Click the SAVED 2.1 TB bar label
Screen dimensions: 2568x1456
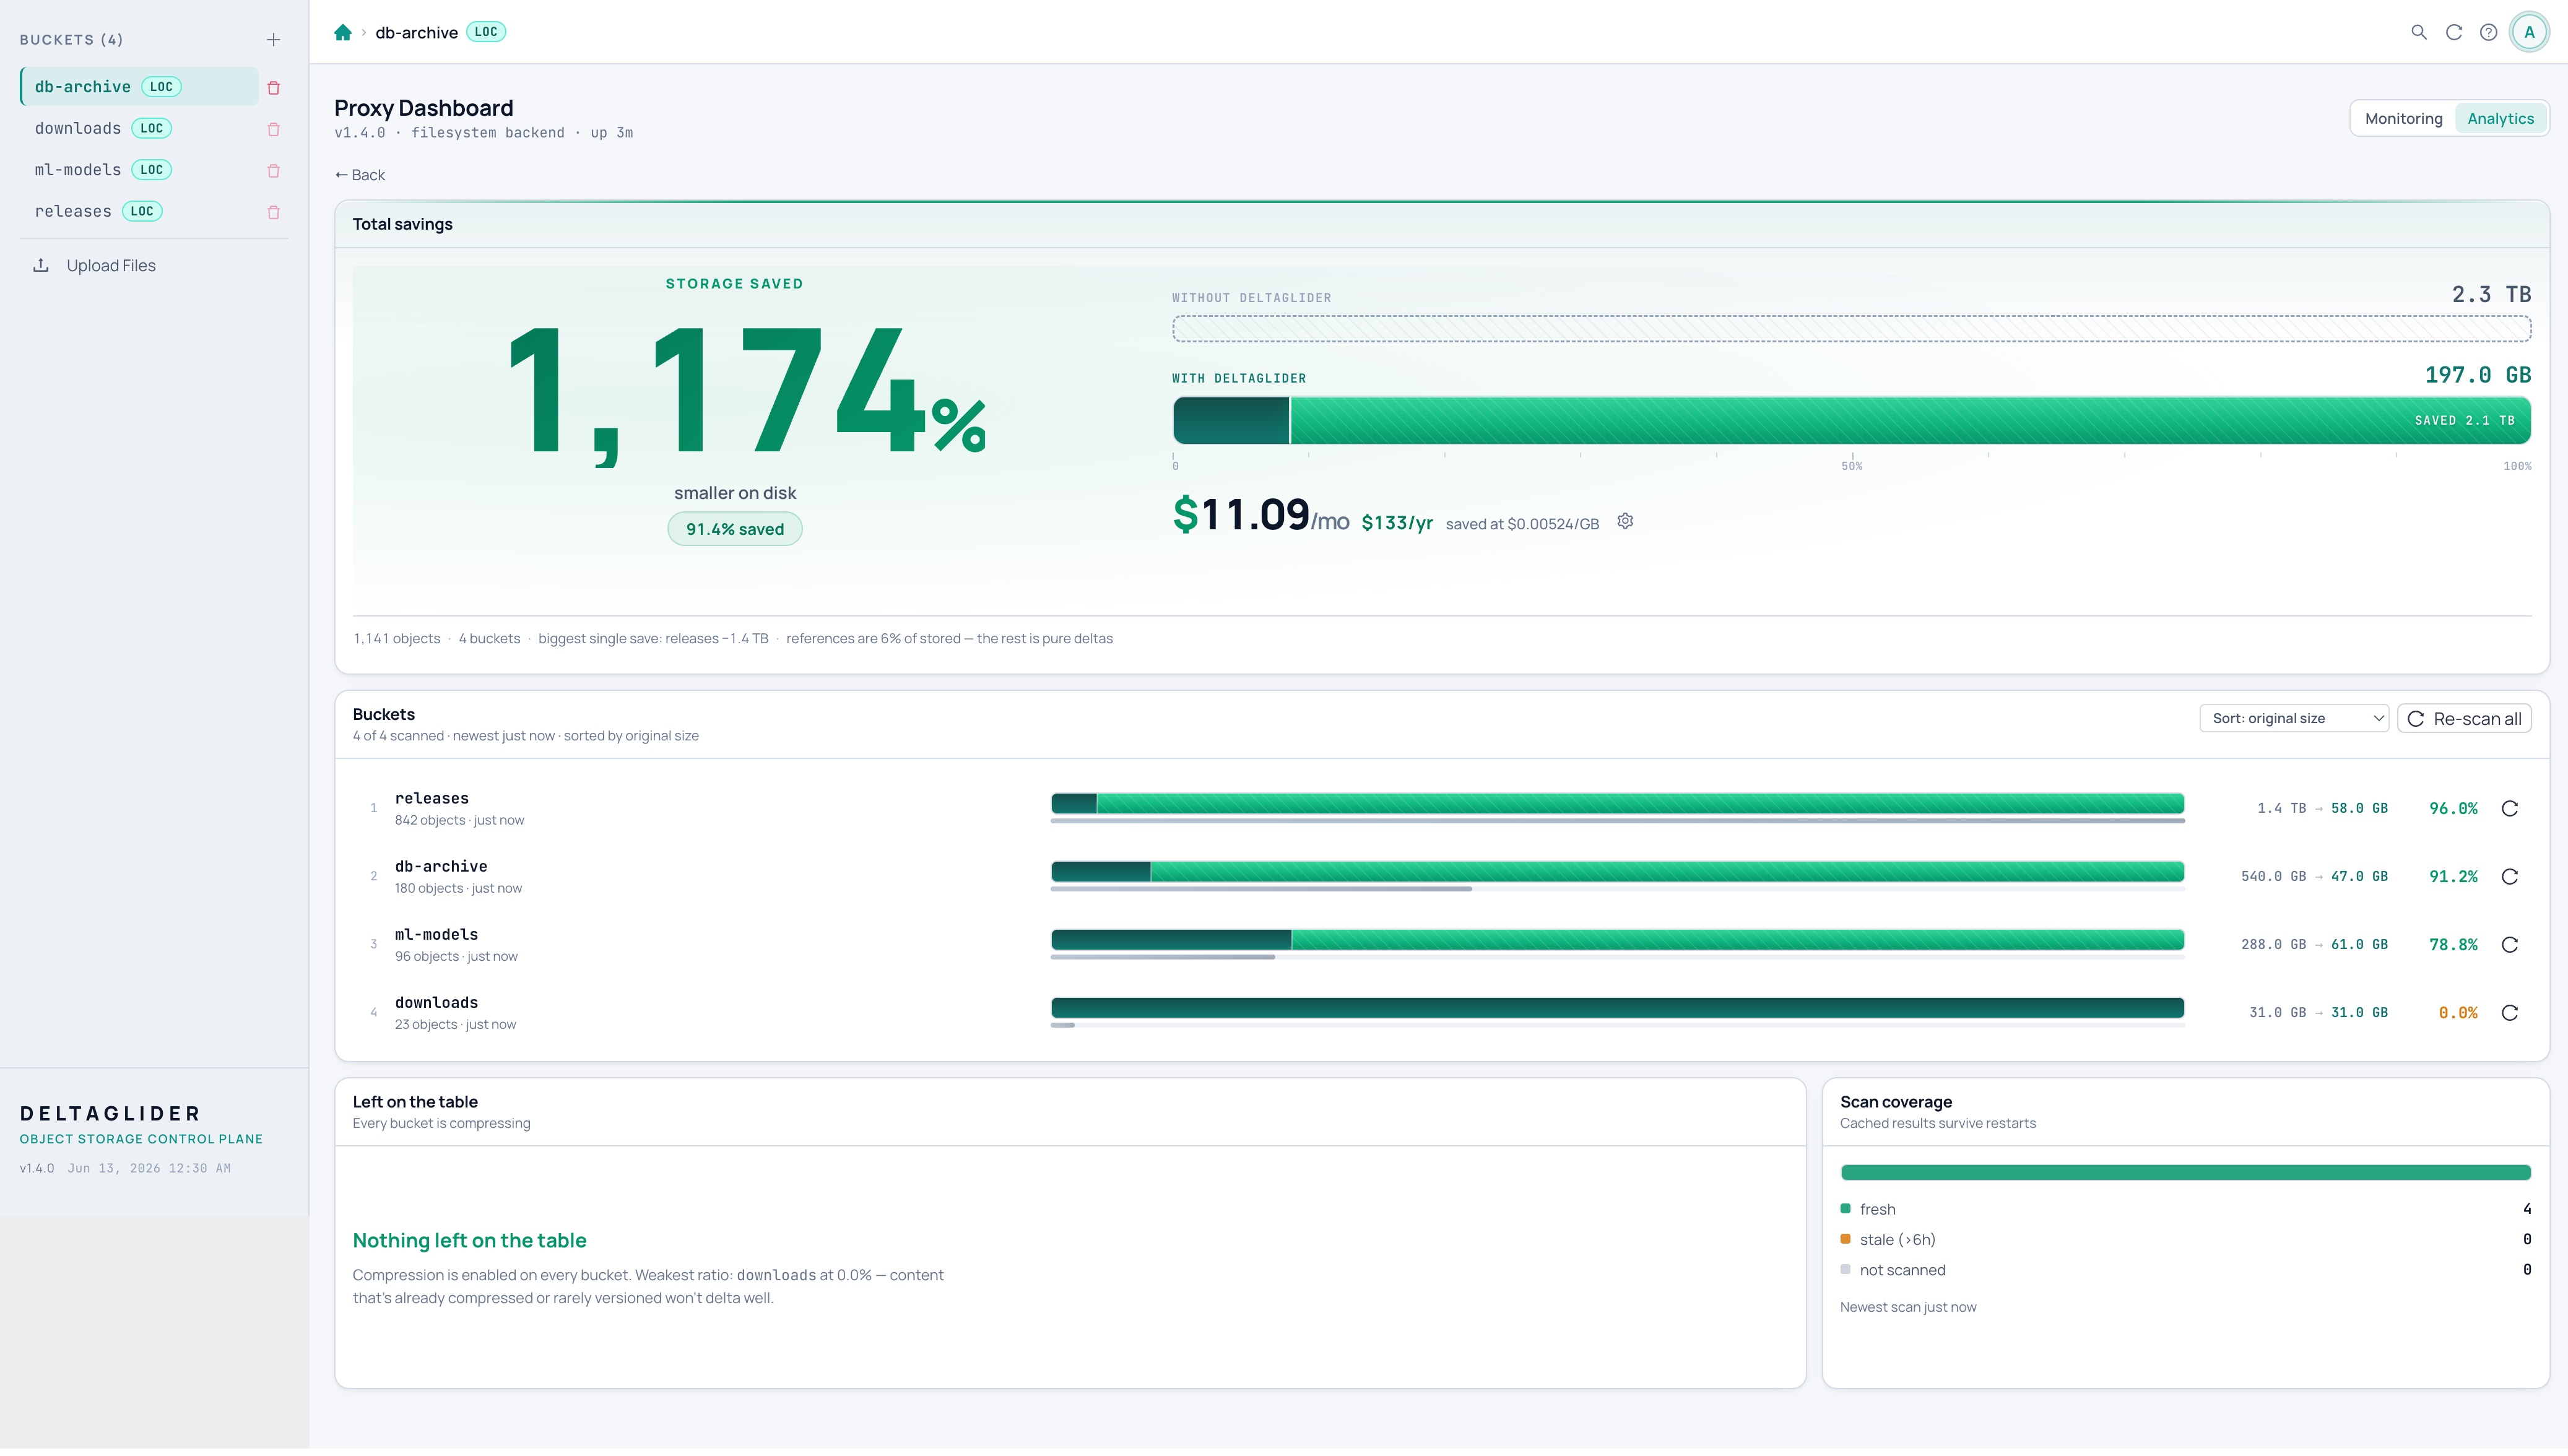2464,421
